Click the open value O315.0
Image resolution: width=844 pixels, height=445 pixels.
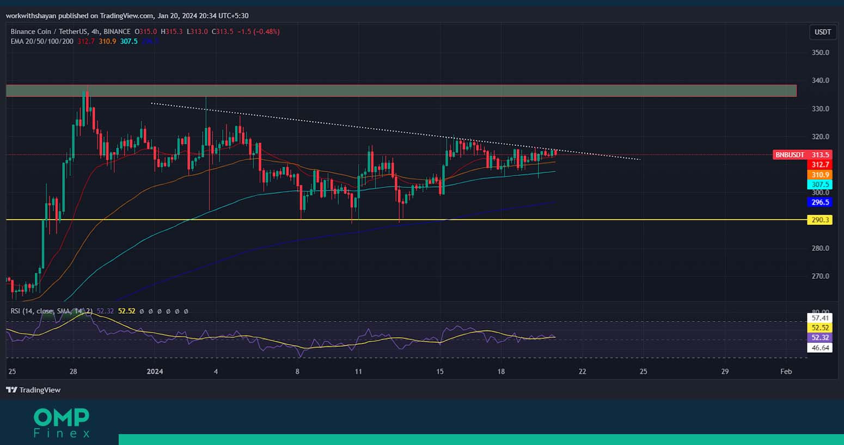click(x=146, y=32)
